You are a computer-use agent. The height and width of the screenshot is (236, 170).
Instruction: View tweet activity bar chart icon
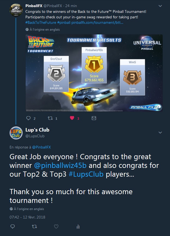point(78,226)
